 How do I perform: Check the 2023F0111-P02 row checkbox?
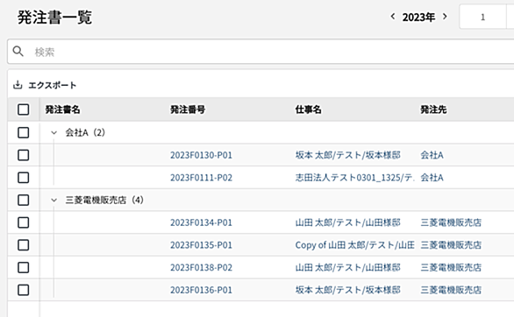coord(24,178)
